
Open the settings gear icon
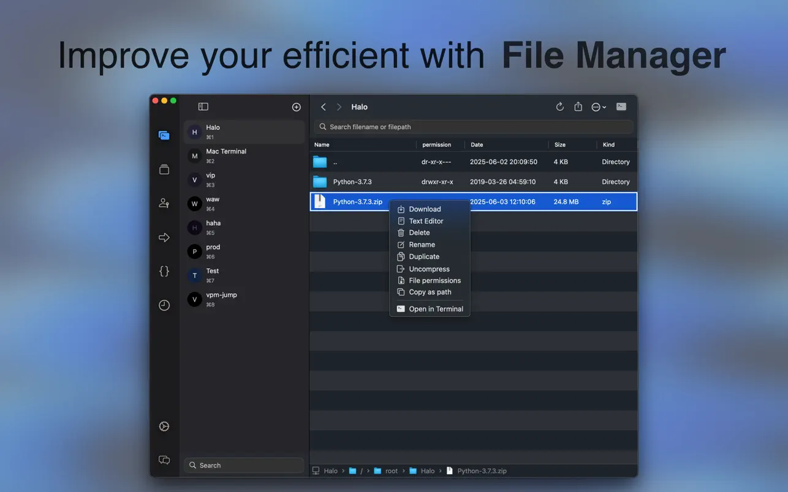tap(164, 427)
